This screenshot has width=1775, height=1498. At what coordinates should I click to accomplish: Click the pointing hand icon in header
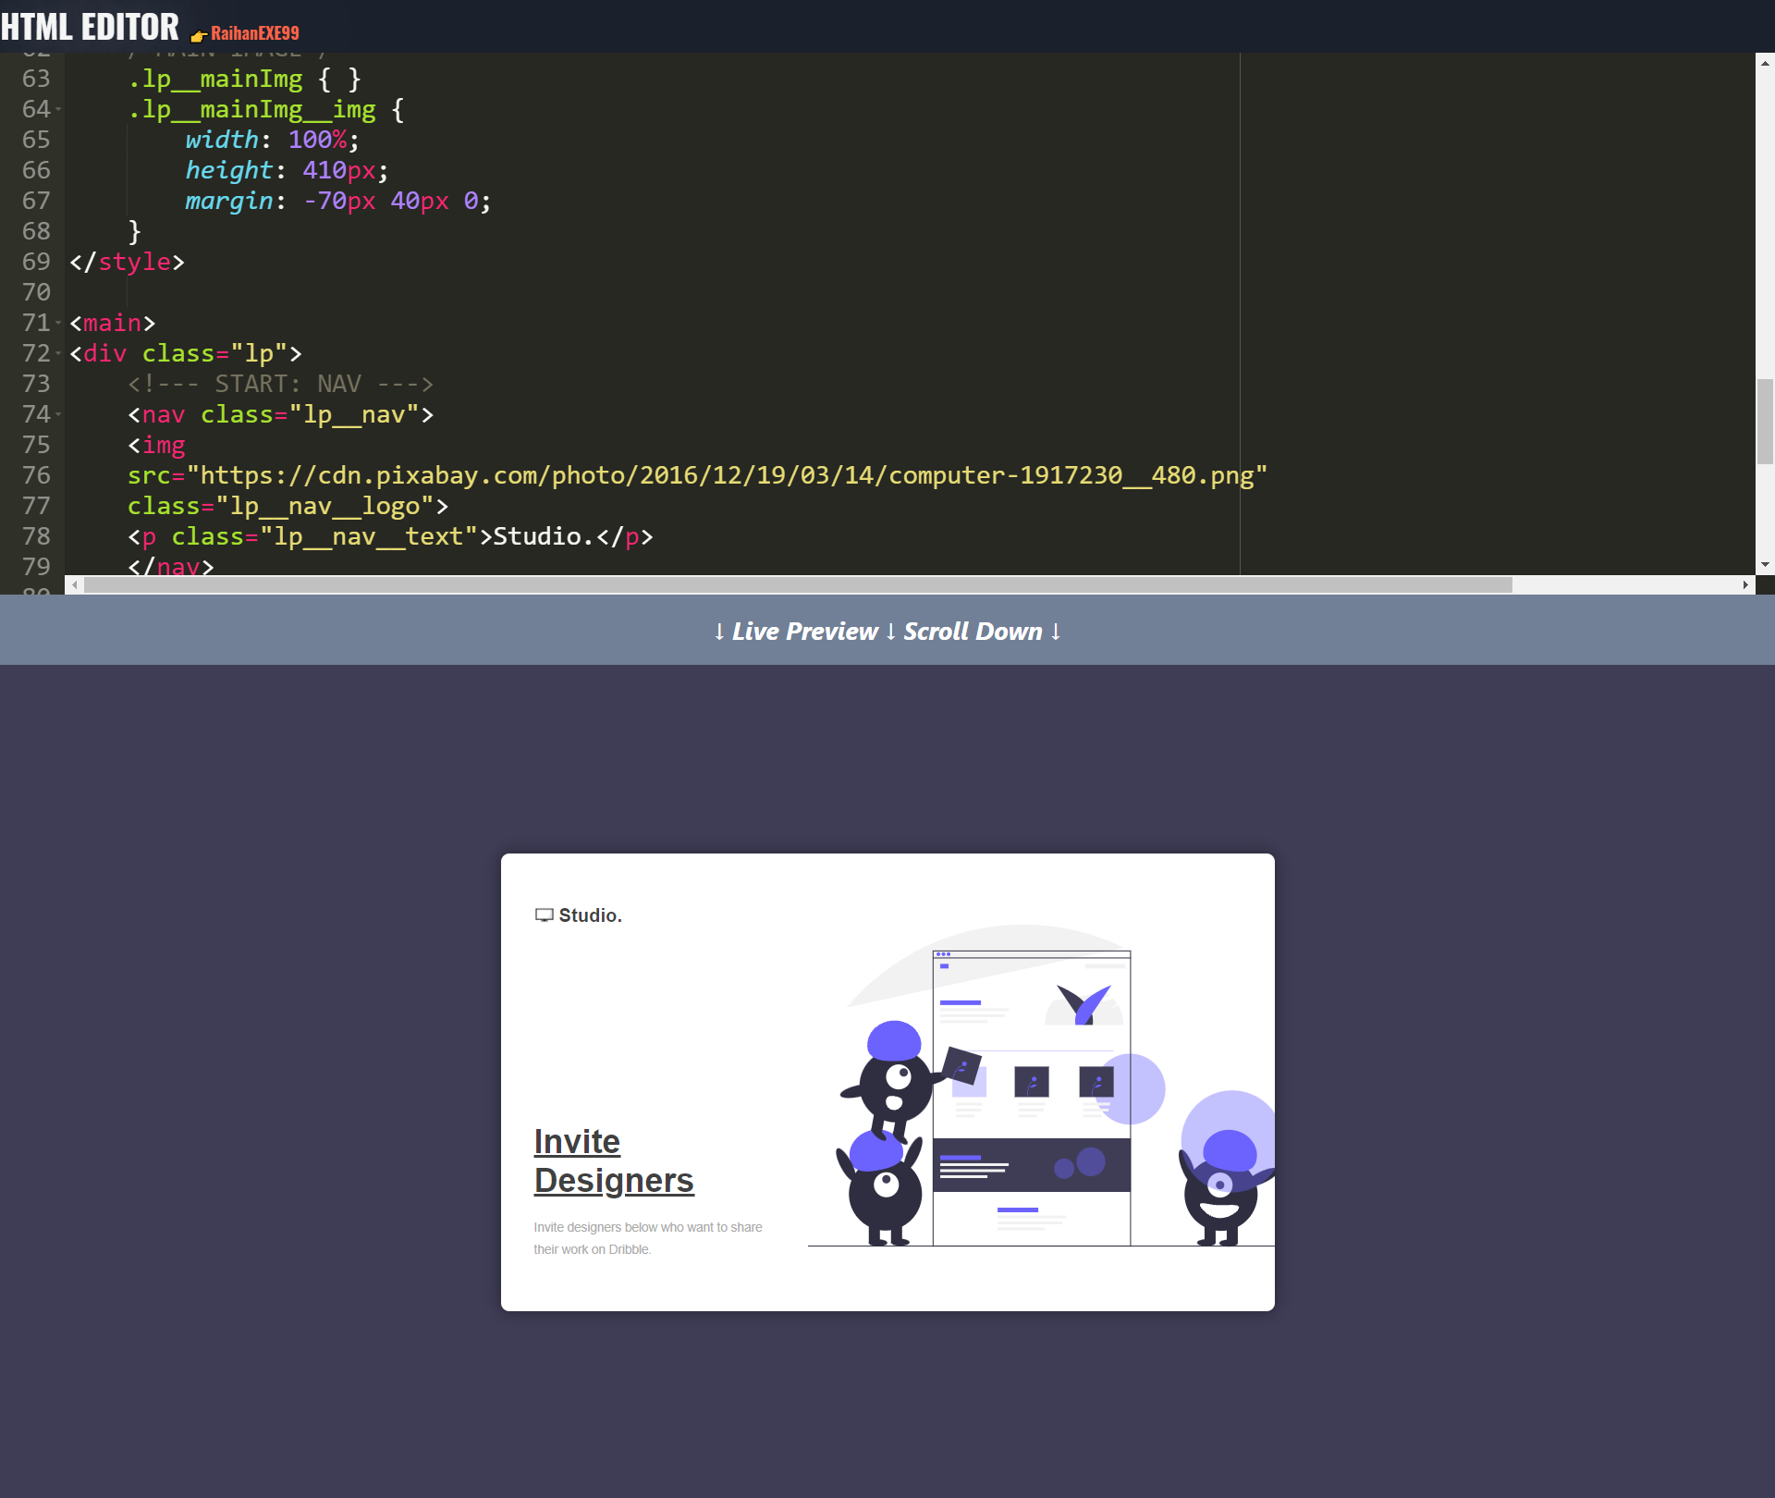[198, 35]
